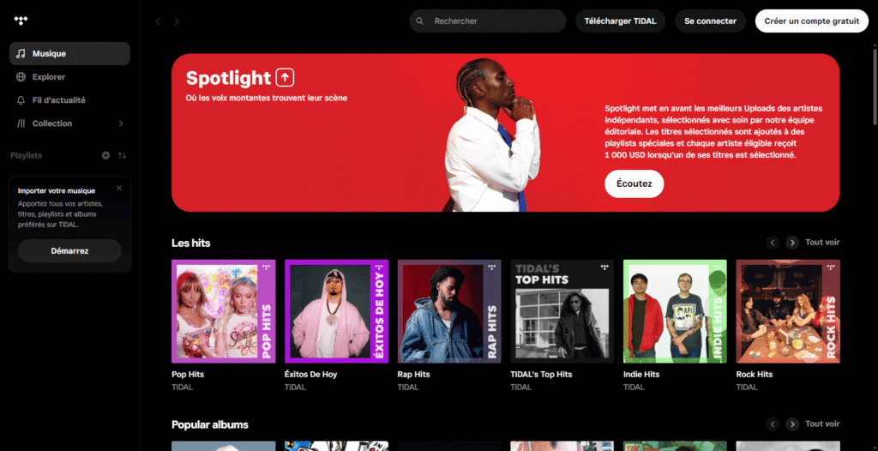This screenshot has width=878, height=451.
Task: Click the Indie Hits title text
Action: [x=641, y=374]
